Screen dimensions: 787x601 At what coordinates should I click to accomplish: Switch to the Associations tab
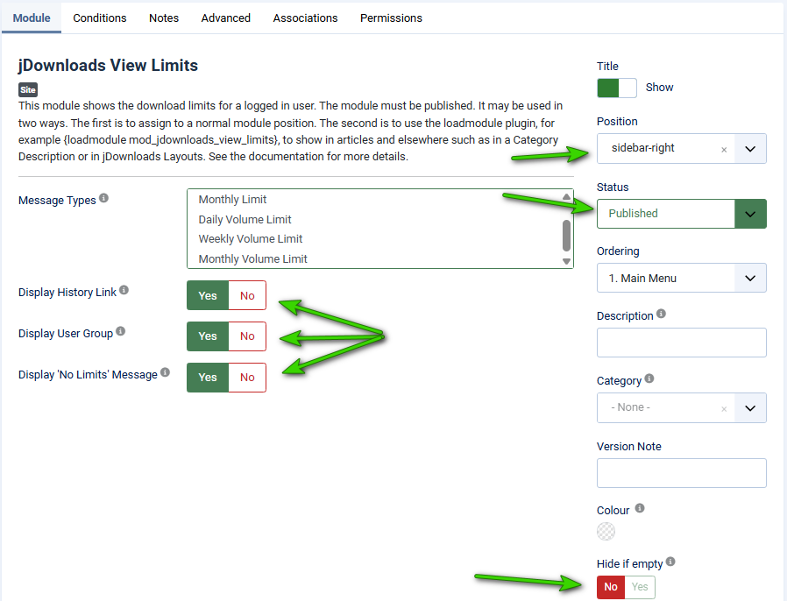(305, 18)
